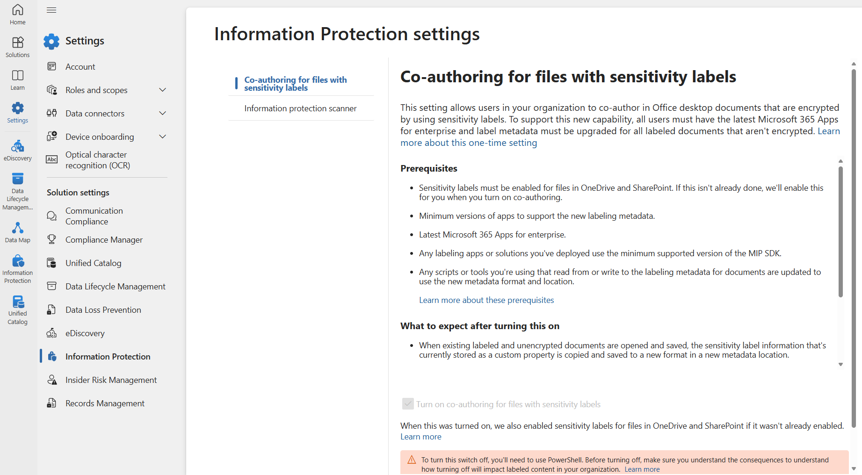Open Insider Risk Management settings
The height and width of the screenshot is (475, 862).
111,380
